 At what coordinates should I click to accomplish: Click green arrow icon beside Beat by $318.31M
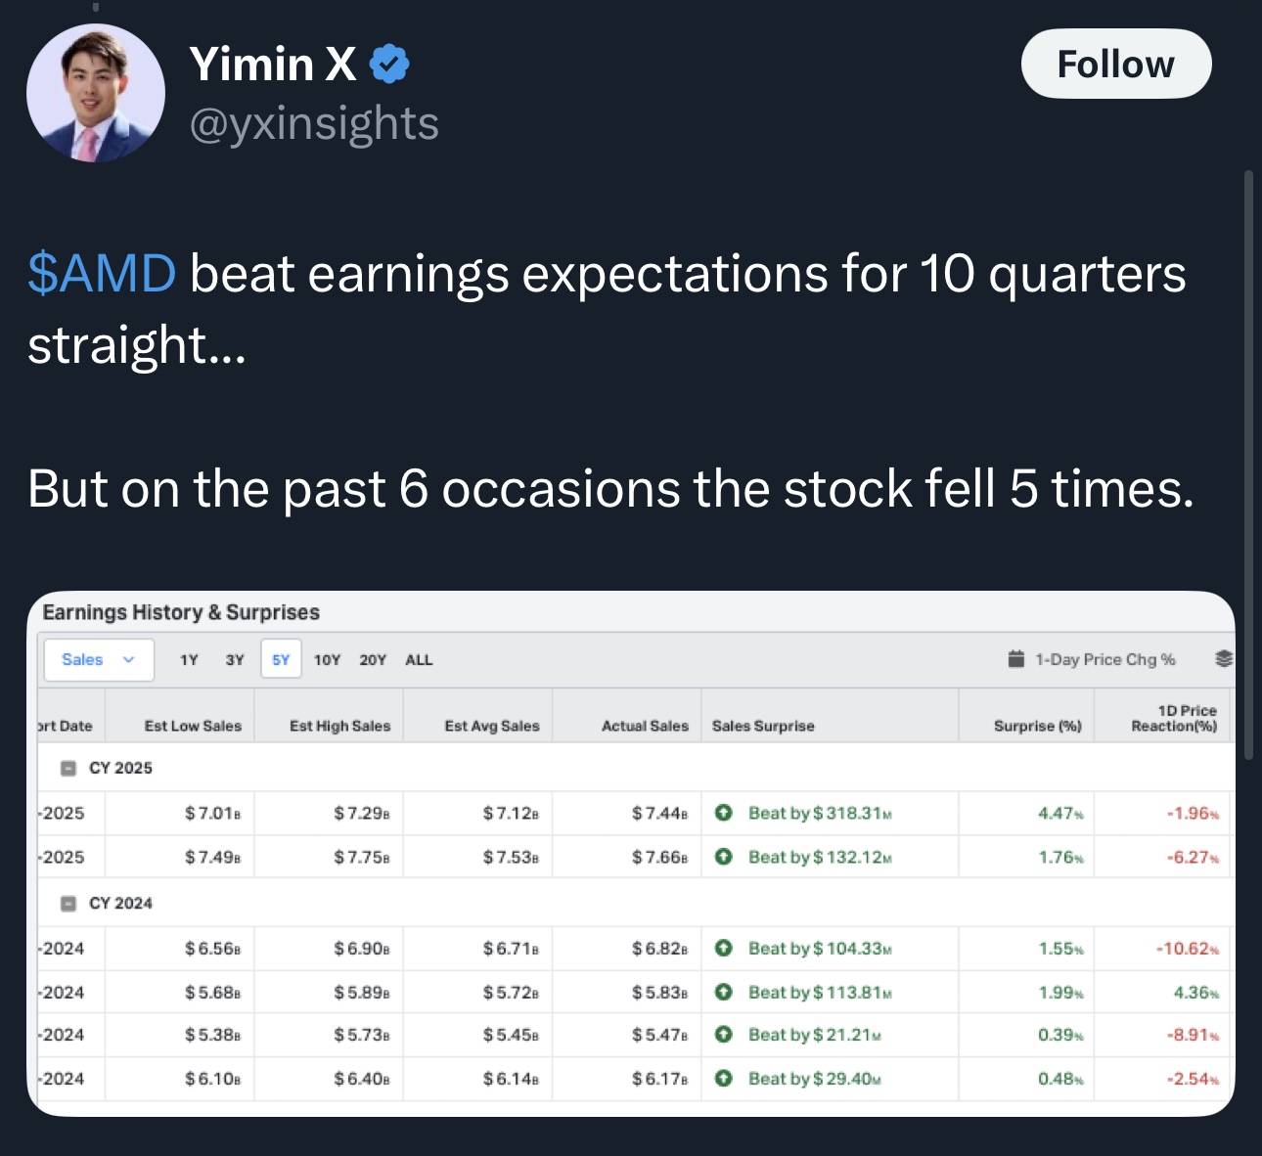[x=724, y=813]
